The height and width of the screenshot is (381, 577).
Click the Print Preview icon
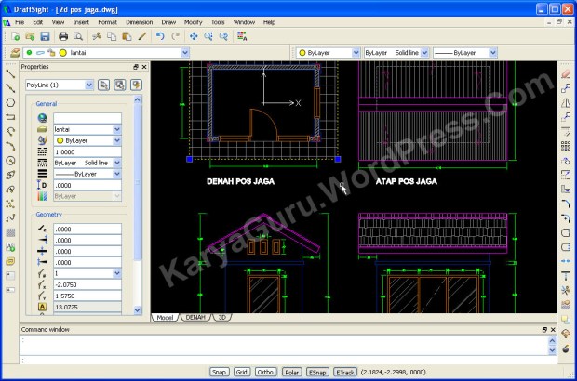click(78, 36)
